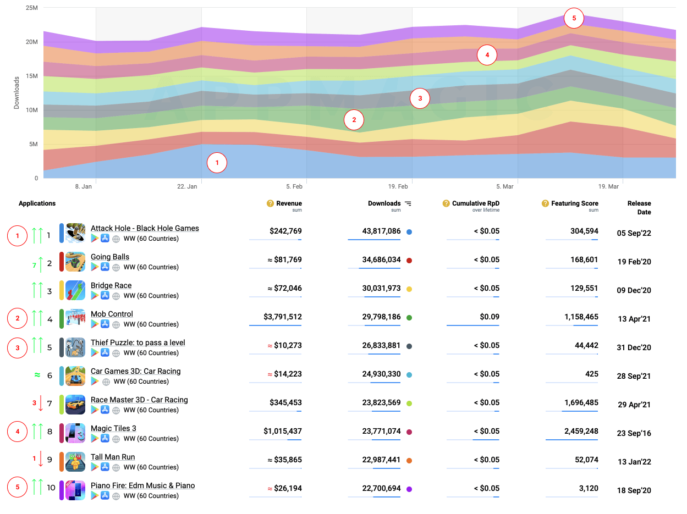Sort table by Featuring Score column header
This screenshot has height=514, width=687.
point(574,203)
